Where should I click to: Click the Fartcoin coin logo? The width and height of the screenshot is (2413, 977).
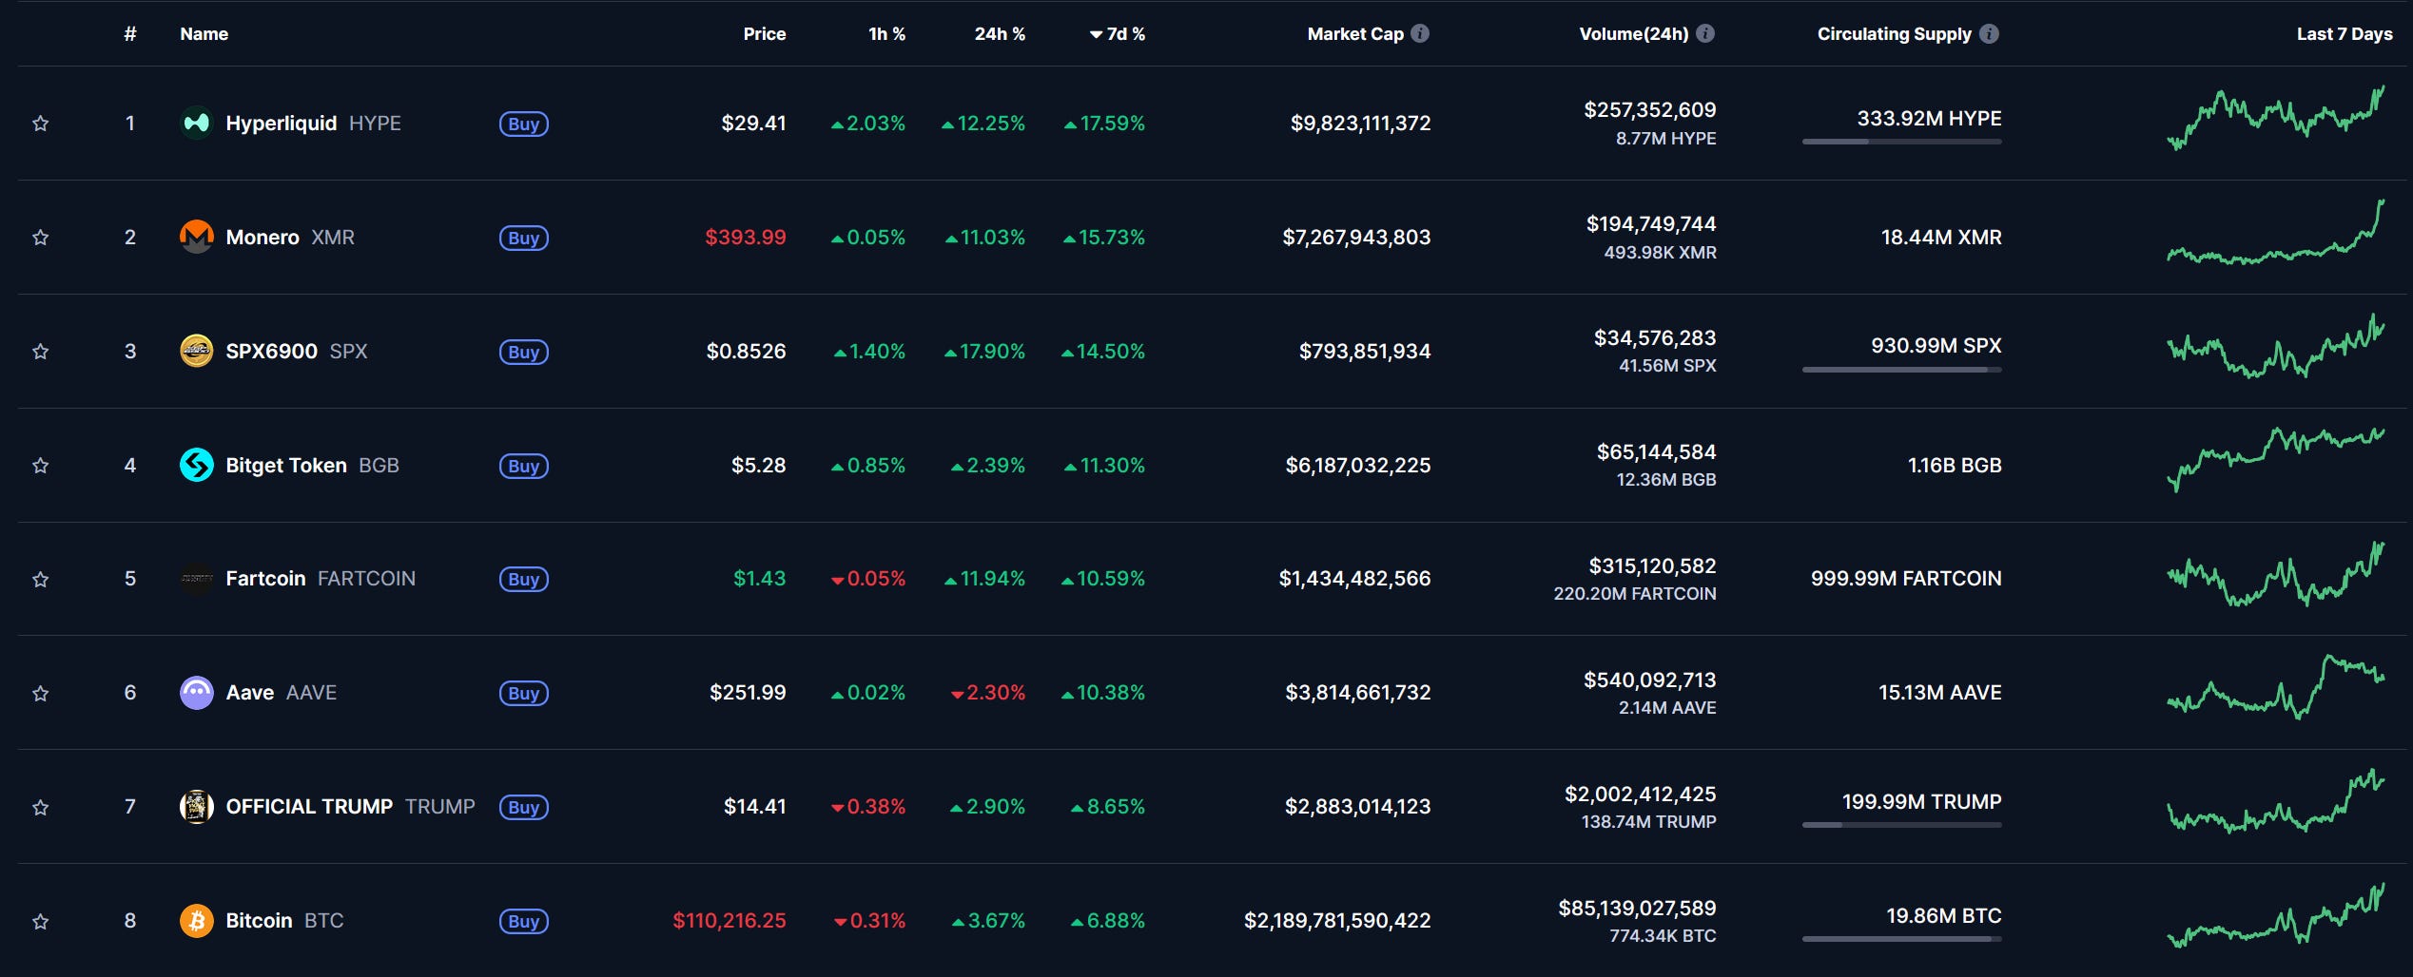click(x=197, y=578)
